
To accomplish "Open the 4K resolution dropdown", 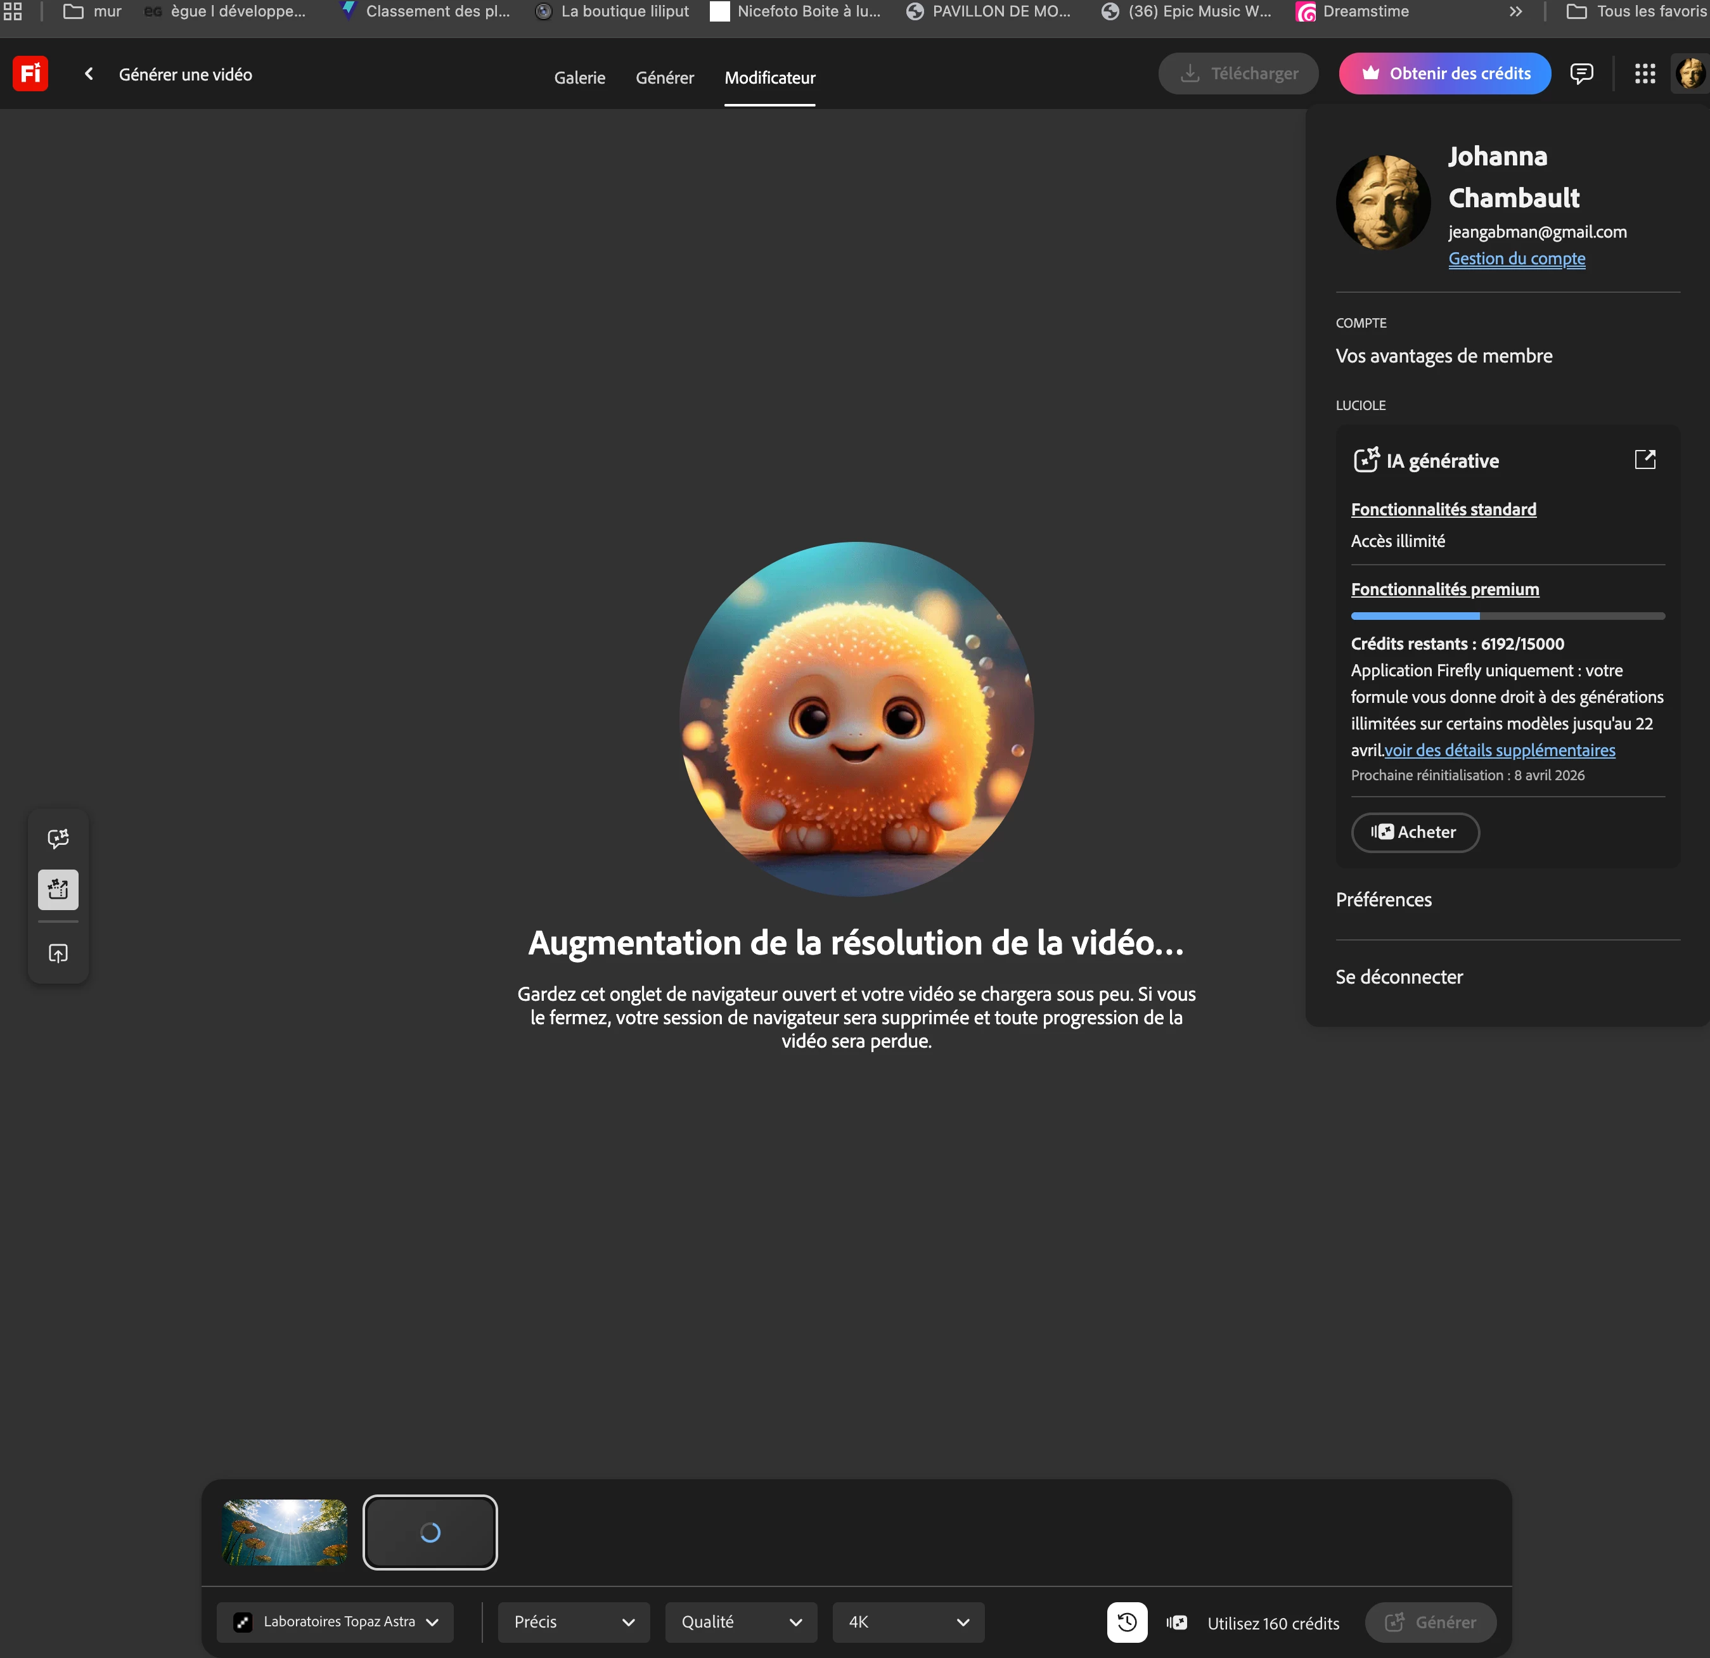I will coord(908,1623).
